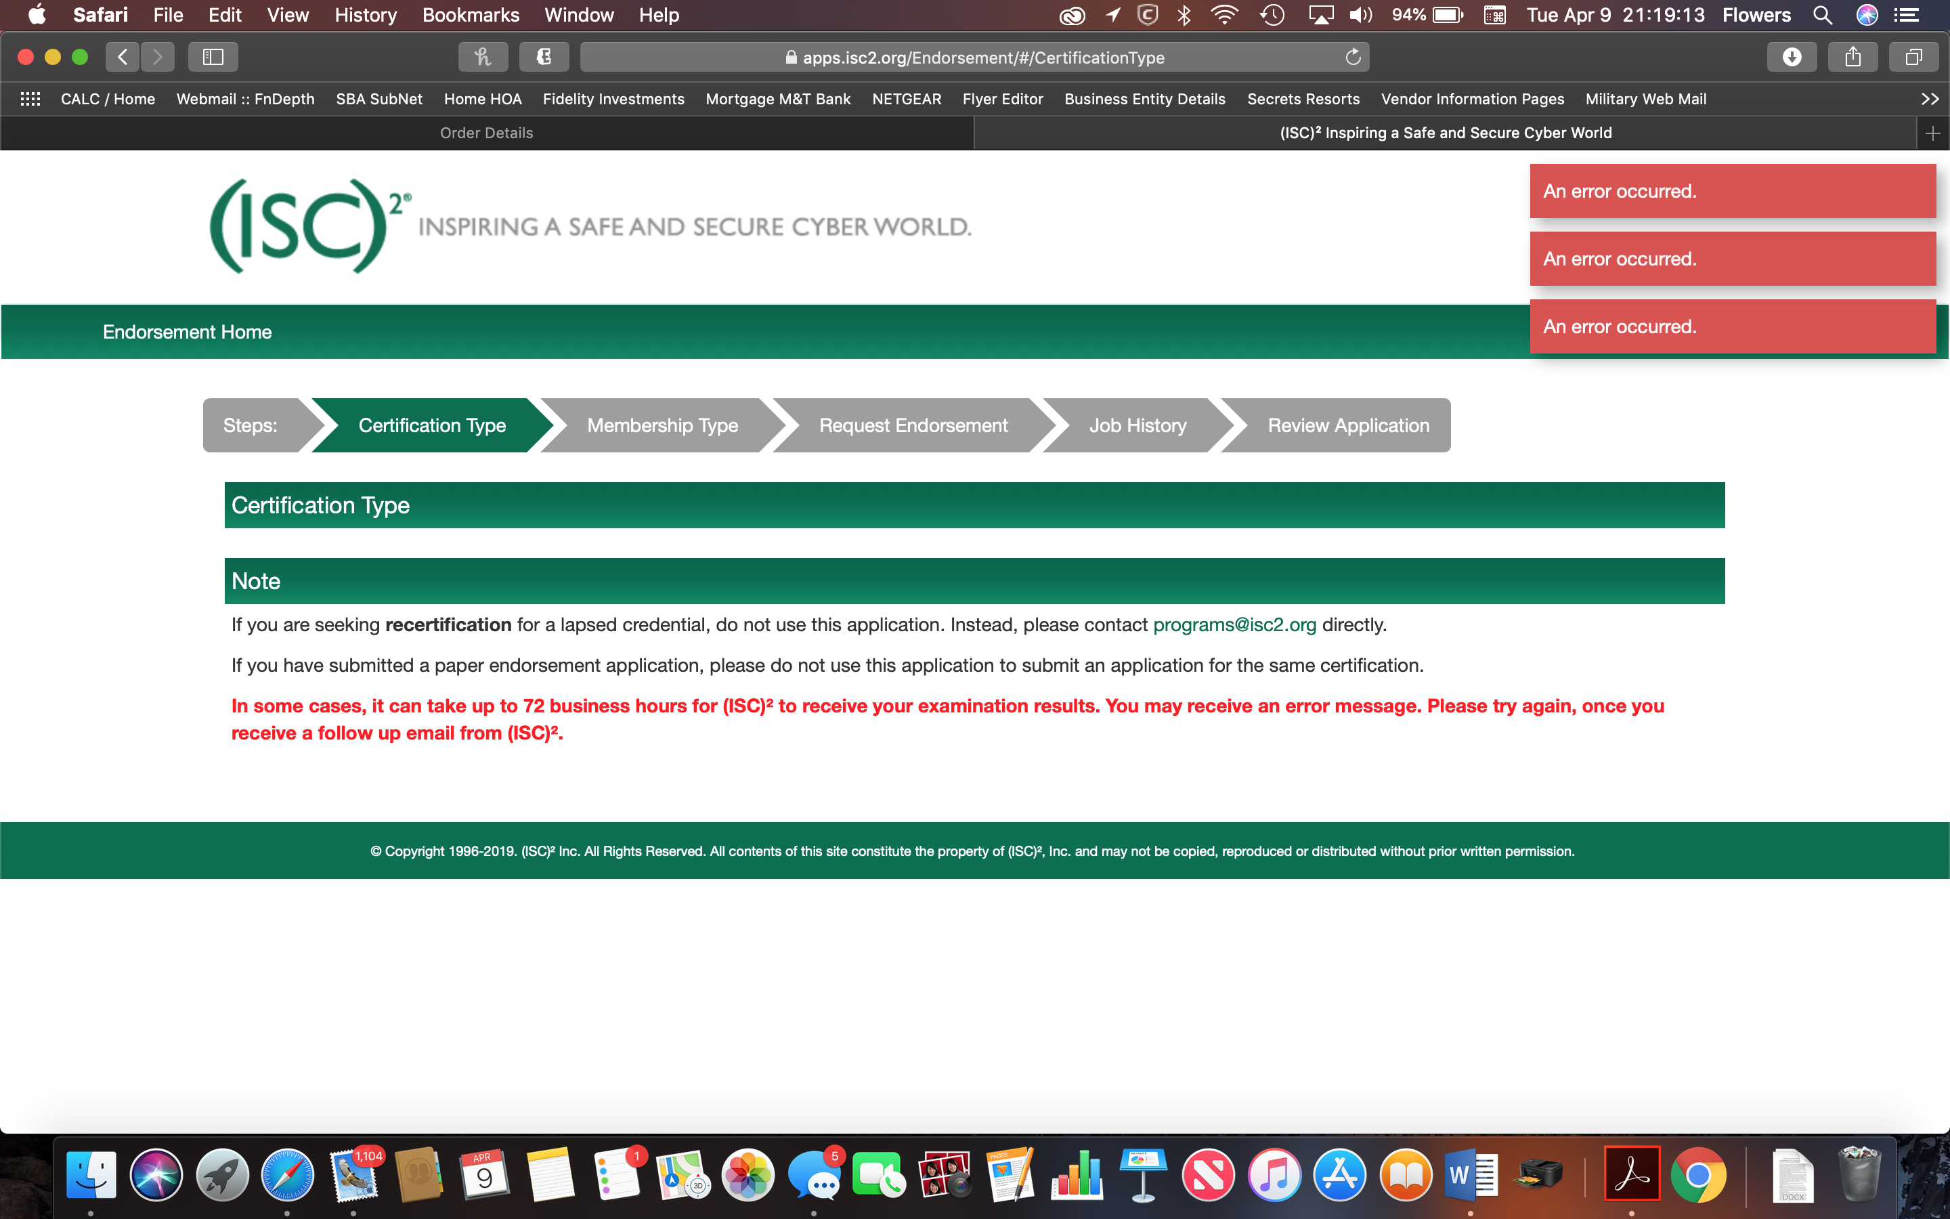Select the Membership Type step
This screenshot has width=1950, height=1219.
coord(662,425)
